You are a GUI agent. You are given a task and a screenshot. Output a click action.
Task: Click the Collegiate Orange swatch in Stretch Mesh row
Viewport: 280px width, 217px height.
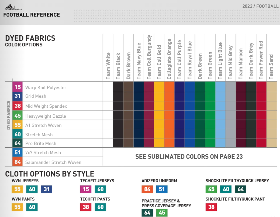(170, 134)
